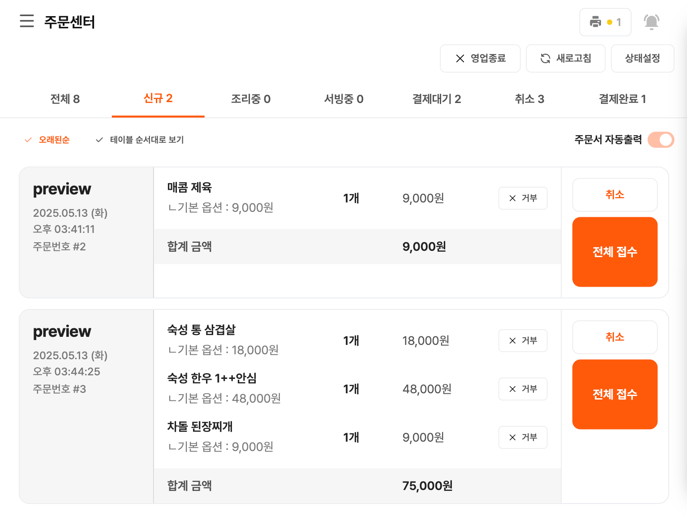Click 차돌 된장찌개 item name
Image resolution: width=687 pixels, height=516 pixels.
coord(200,426)
